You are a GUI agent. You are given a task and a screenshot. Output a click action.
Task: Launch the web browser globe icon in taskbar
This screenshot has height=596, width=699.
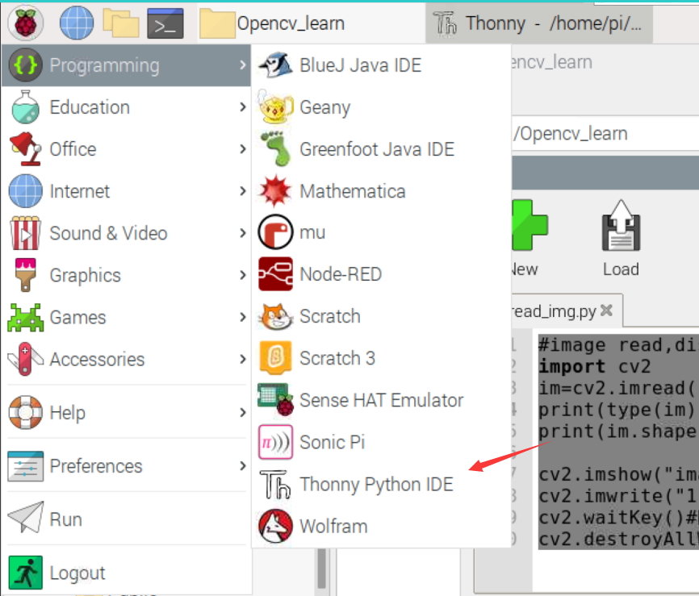(77, 23)
